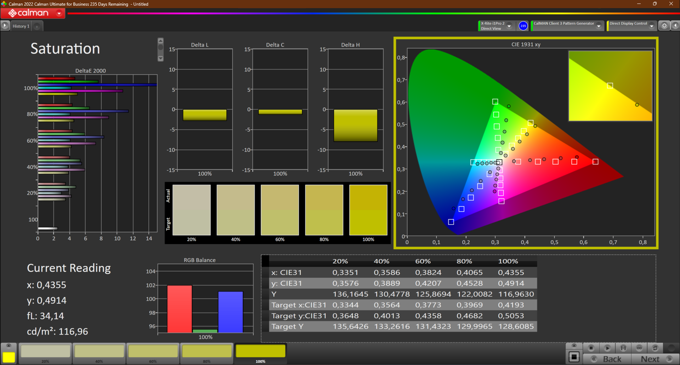Open settings with the gear icon

point(664,26)
